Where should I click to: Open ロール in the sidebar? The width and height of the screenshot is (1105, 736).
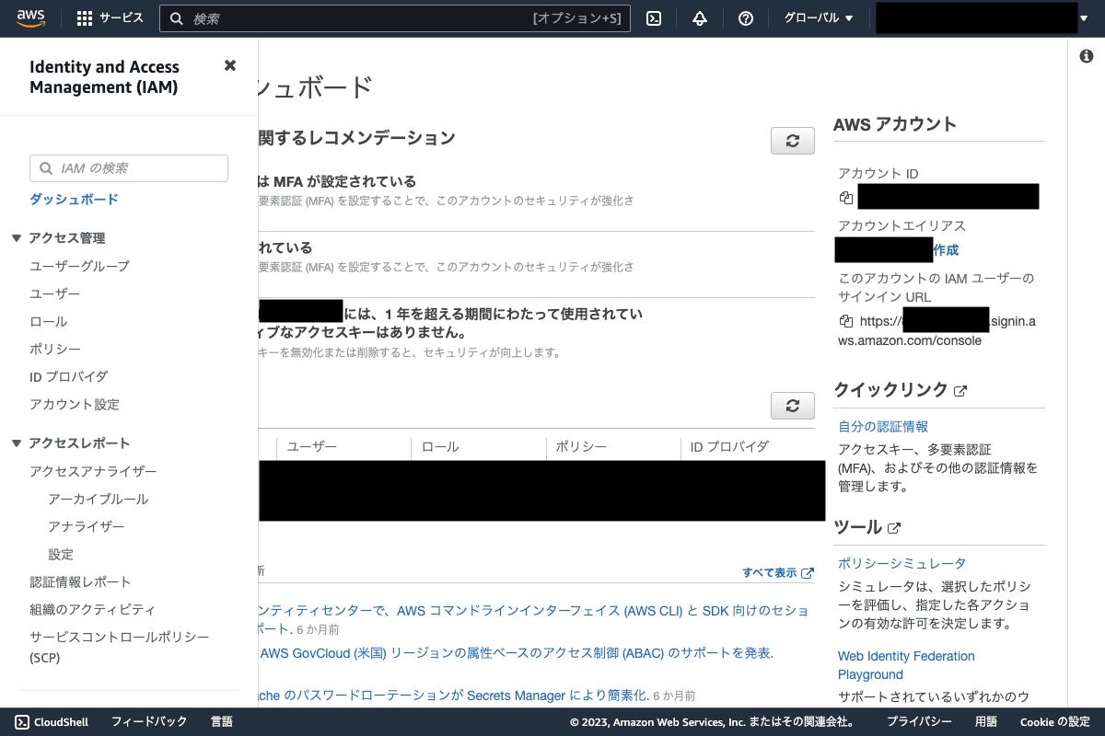pos(49,321)
